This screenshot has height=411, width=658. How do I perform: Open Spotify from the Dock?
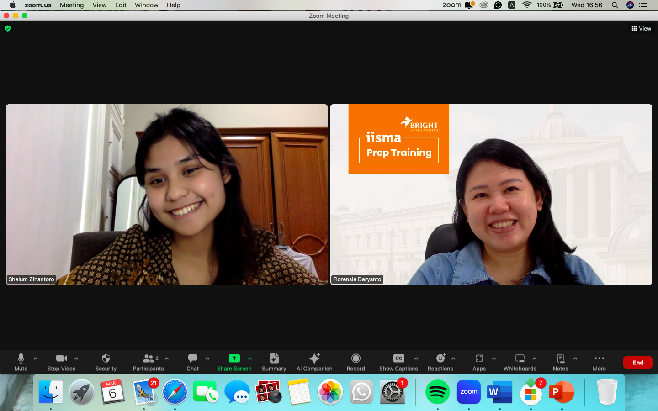click(x=437, y=392)
